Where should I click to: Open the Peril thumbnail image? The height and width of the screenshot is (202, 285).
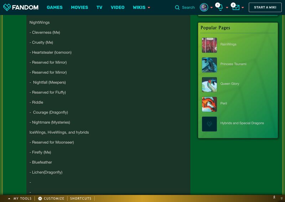pyautogui.click(x=209, y=104)
